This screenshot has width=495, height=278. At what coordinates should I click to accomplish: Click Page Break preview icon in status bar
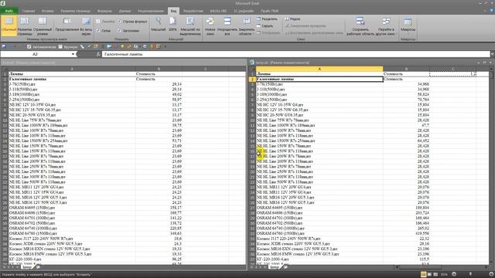click(x=435, y=275)
